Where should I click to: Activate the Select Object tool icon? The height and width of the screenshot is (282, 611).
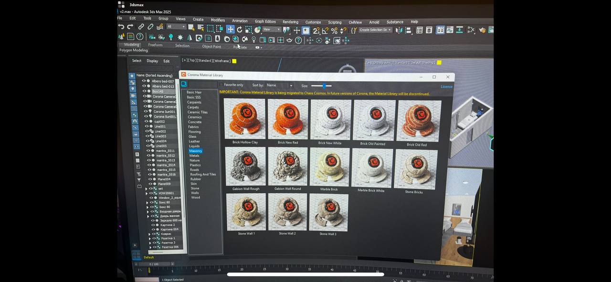pyautogui.click(x=191, y=27)
